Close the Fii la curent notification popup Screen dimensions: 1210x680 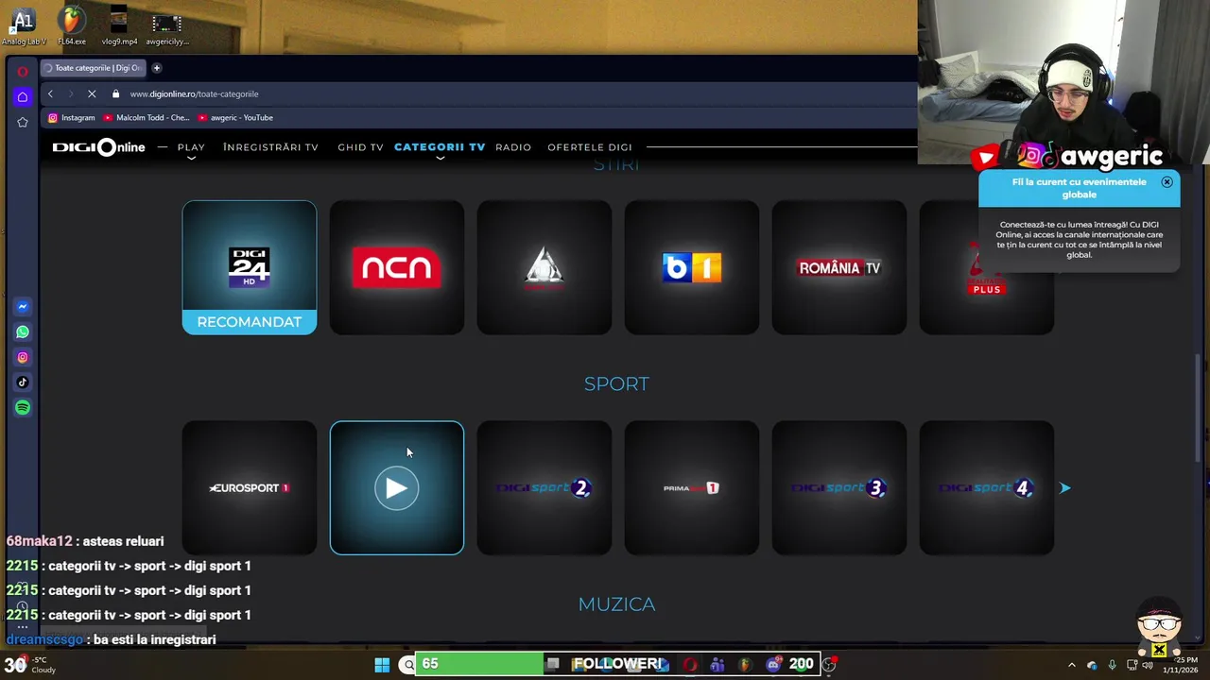pyautogui.click(x=1167, y=182)
